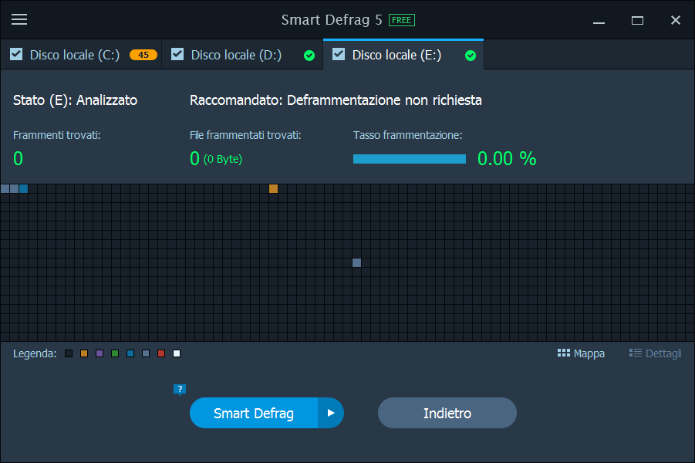Uncheck the Disco locale (C:) checkbox
The height and width of the screenshot is (463, 695).
click(x=15, y=54)
